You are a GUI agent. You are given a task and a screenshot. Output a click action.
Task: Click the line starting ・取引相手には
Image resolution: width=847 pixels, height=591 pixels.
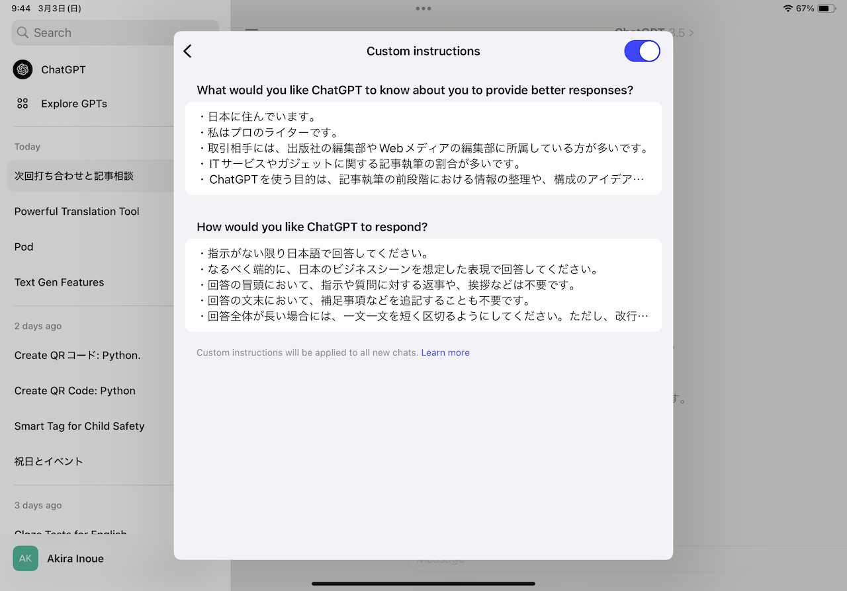pyautogui.click(x=423, y=148)
